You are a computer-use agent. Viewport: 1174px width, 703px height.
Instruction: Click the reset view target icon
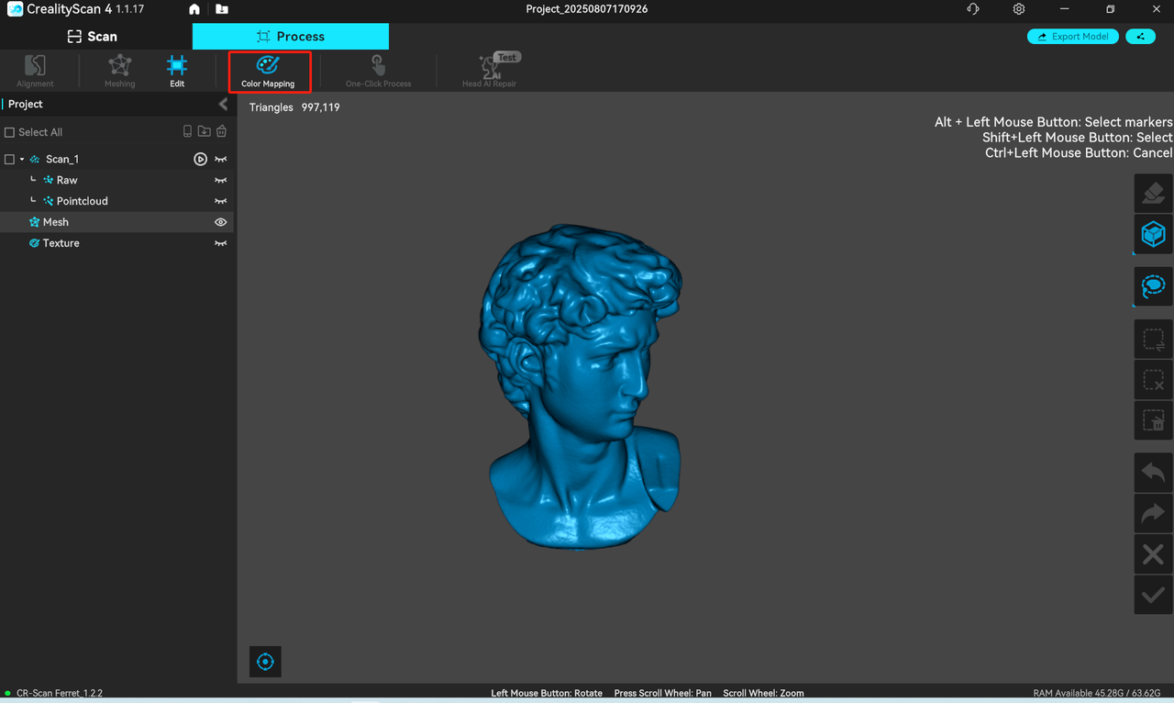pyautogui.click(x=265, y=662)
